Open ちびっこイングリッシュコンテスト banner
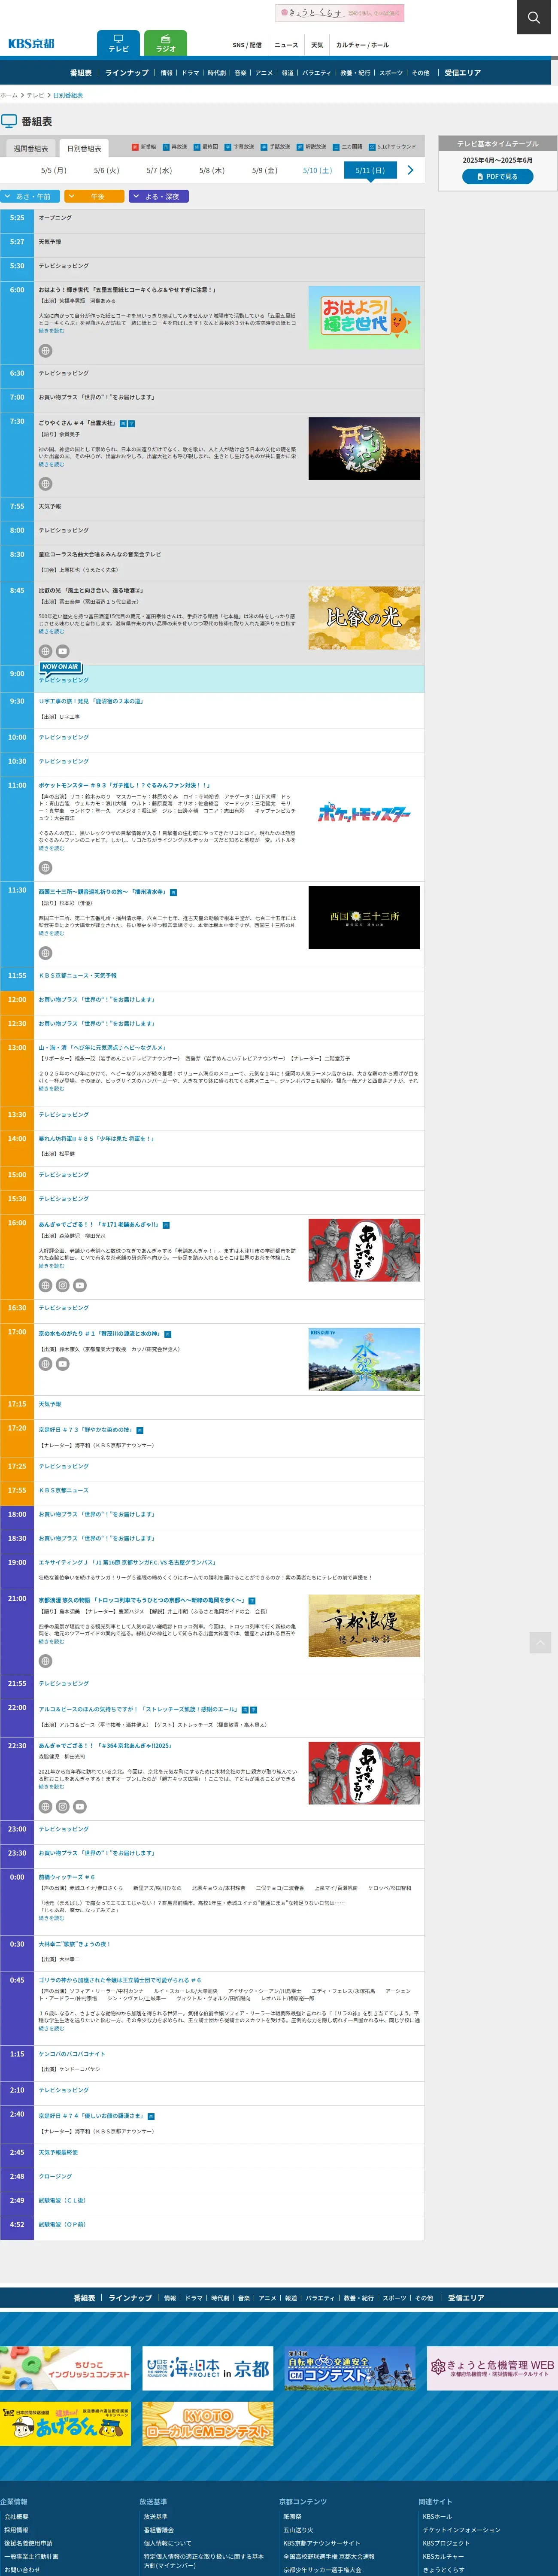The image size is (558, 2576). coord(65,2368)
